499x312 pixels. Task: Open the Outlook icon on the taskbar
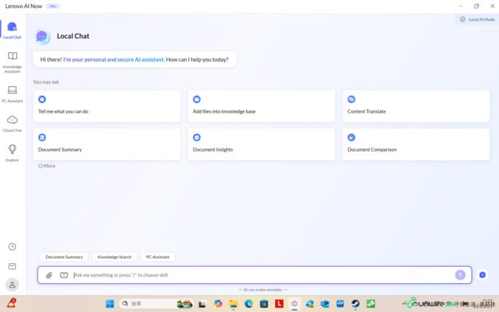(x=325, y=303)
